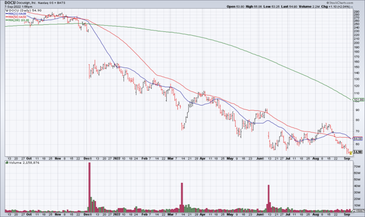Viewport: 365px width, 217px height.
Task: Click the bar-chart glyph beside DOCU (Daily)
Action: click(x=7, y=10)
